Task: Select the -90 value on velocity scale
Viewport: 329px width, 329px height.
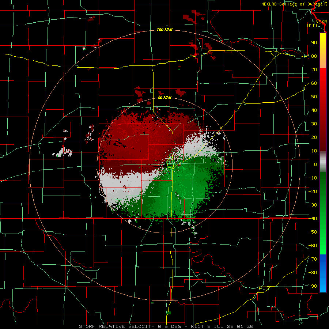Action: pyautogui.click(x=313, y=286)
